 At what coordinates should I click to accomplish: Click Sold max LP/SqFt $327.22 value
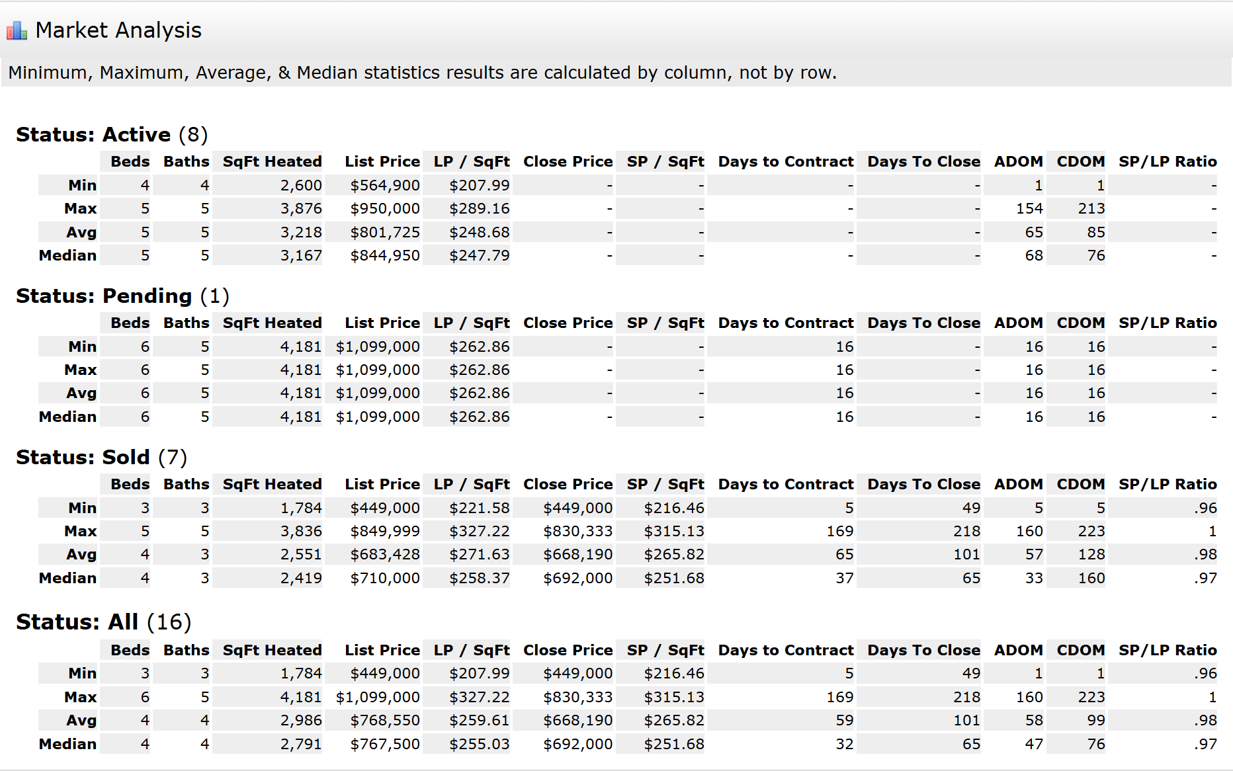click(480, 532)
